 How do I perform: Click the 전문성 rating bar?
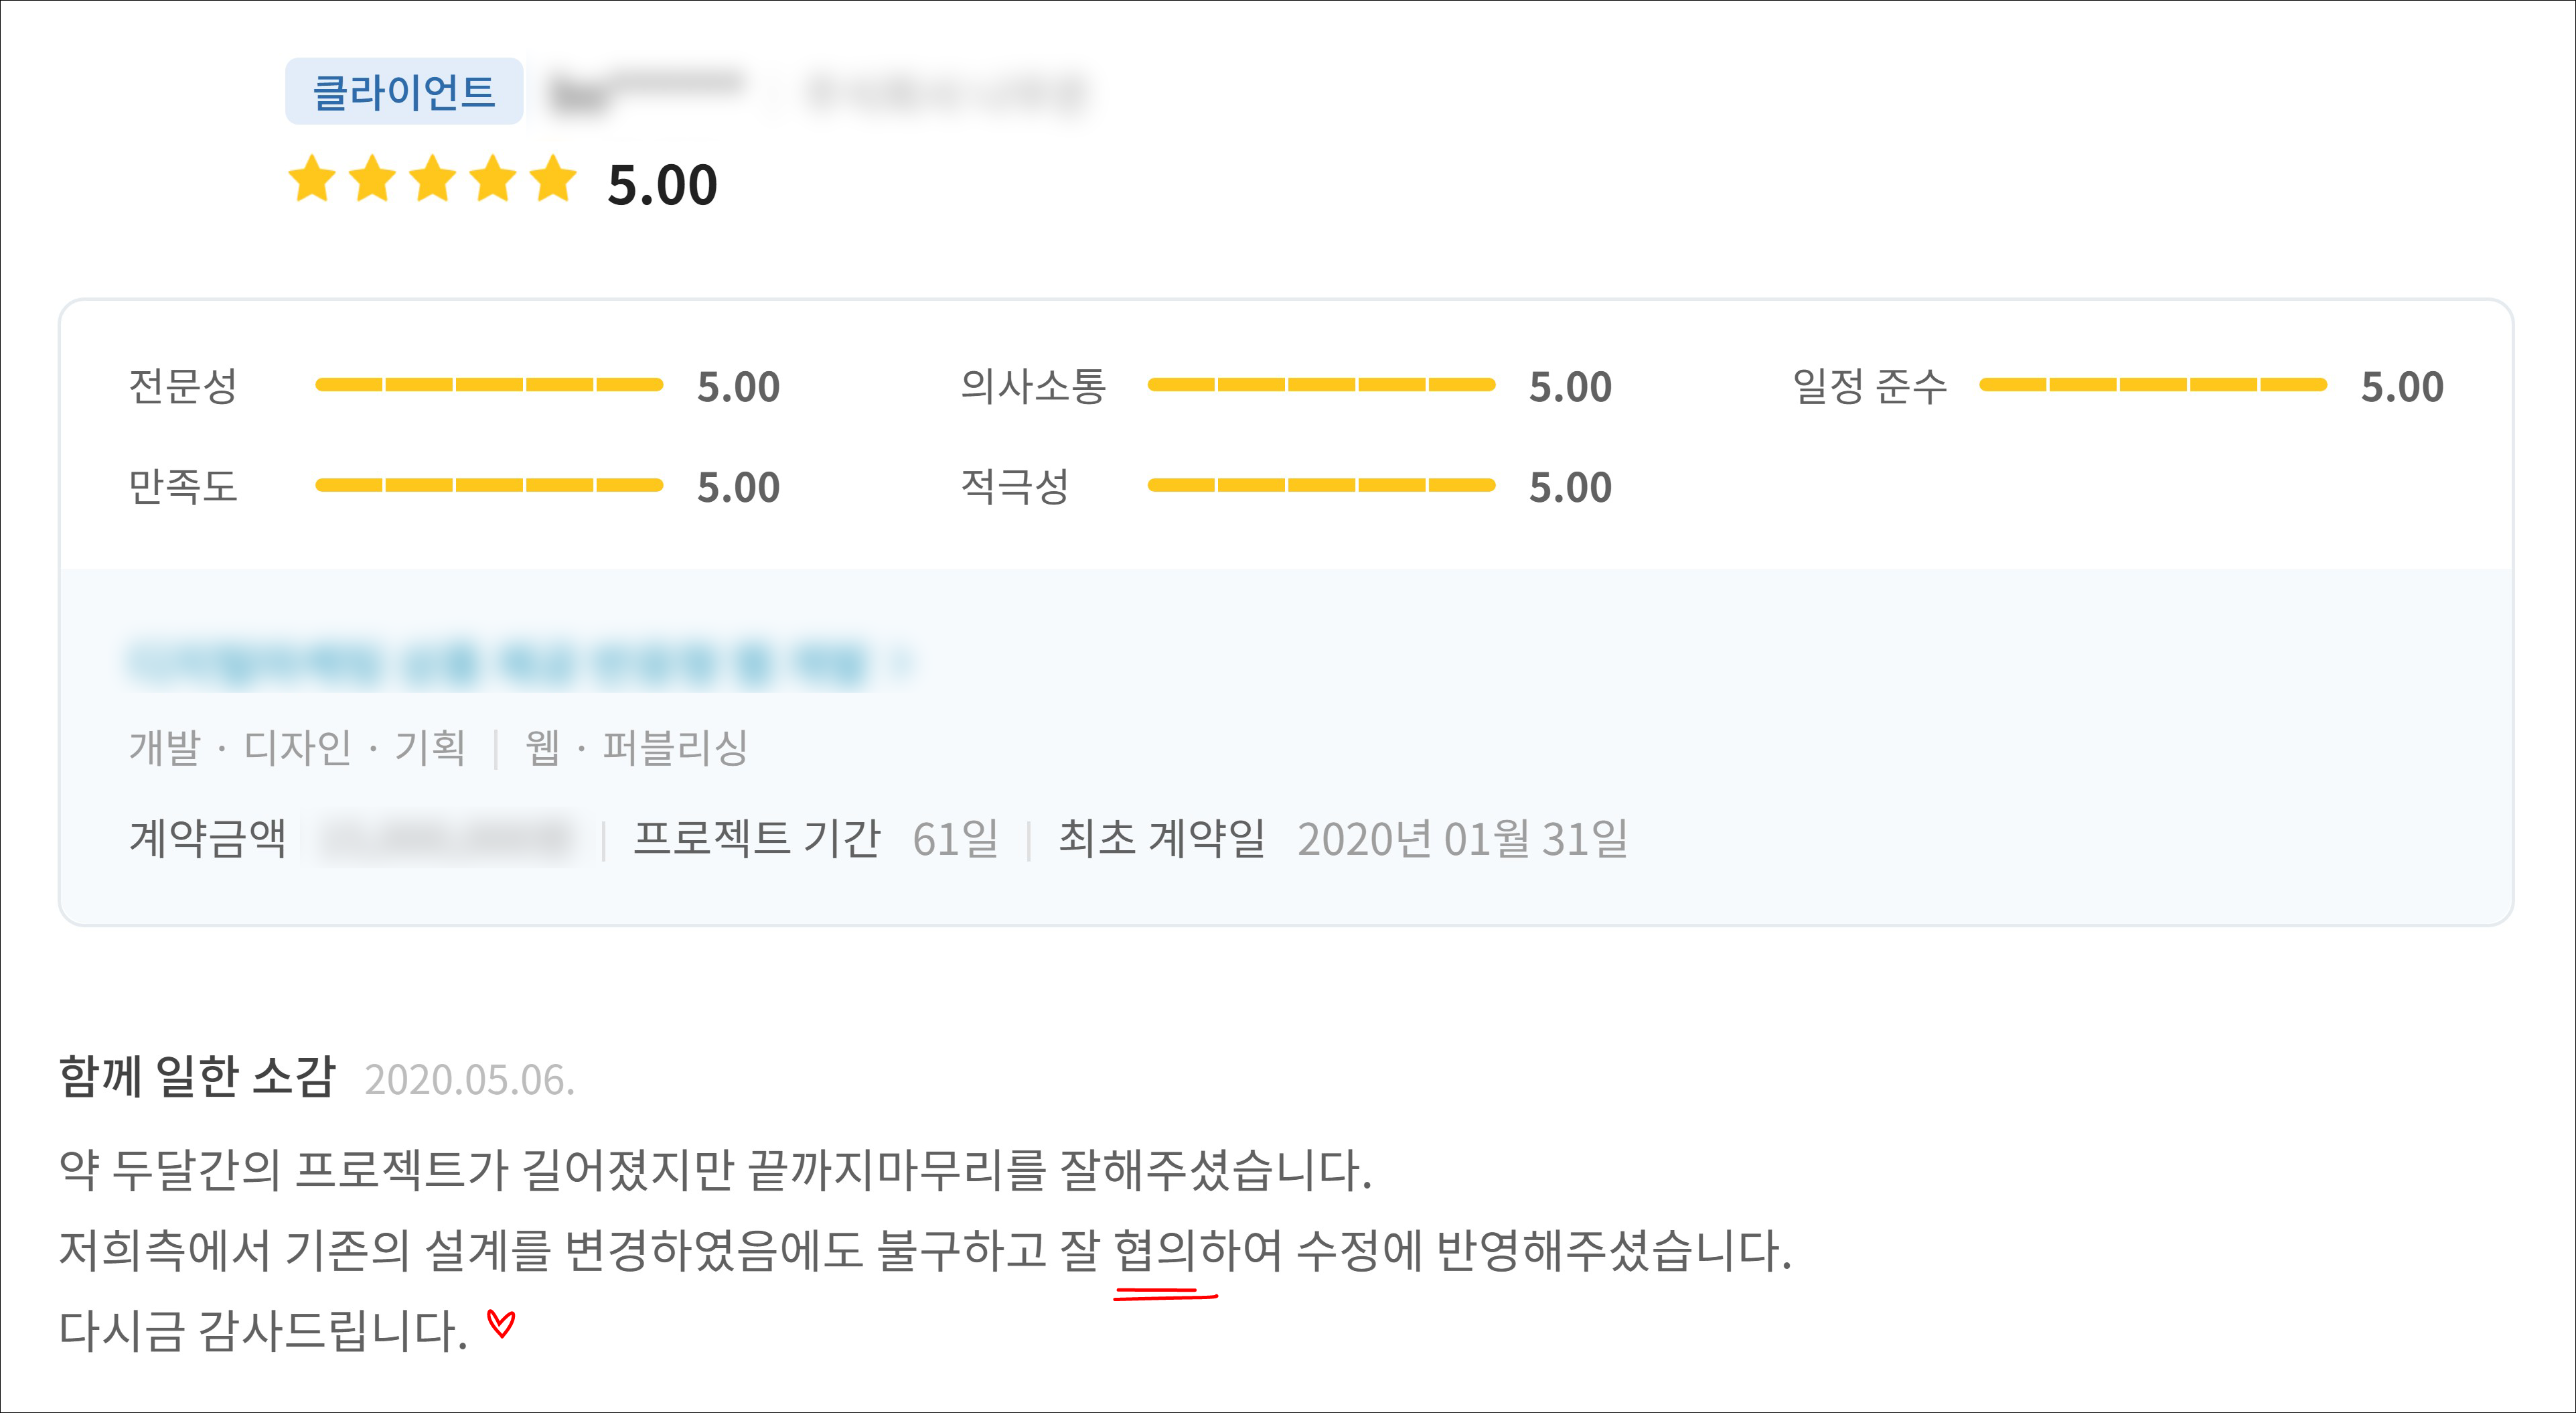(x=489, y=385)
